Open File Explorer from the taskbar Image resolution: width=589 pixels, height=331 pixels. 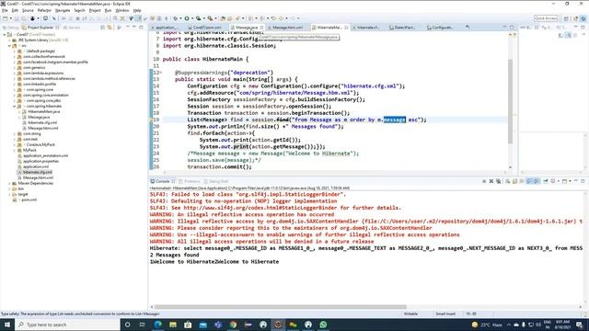[x=173, y=325]
